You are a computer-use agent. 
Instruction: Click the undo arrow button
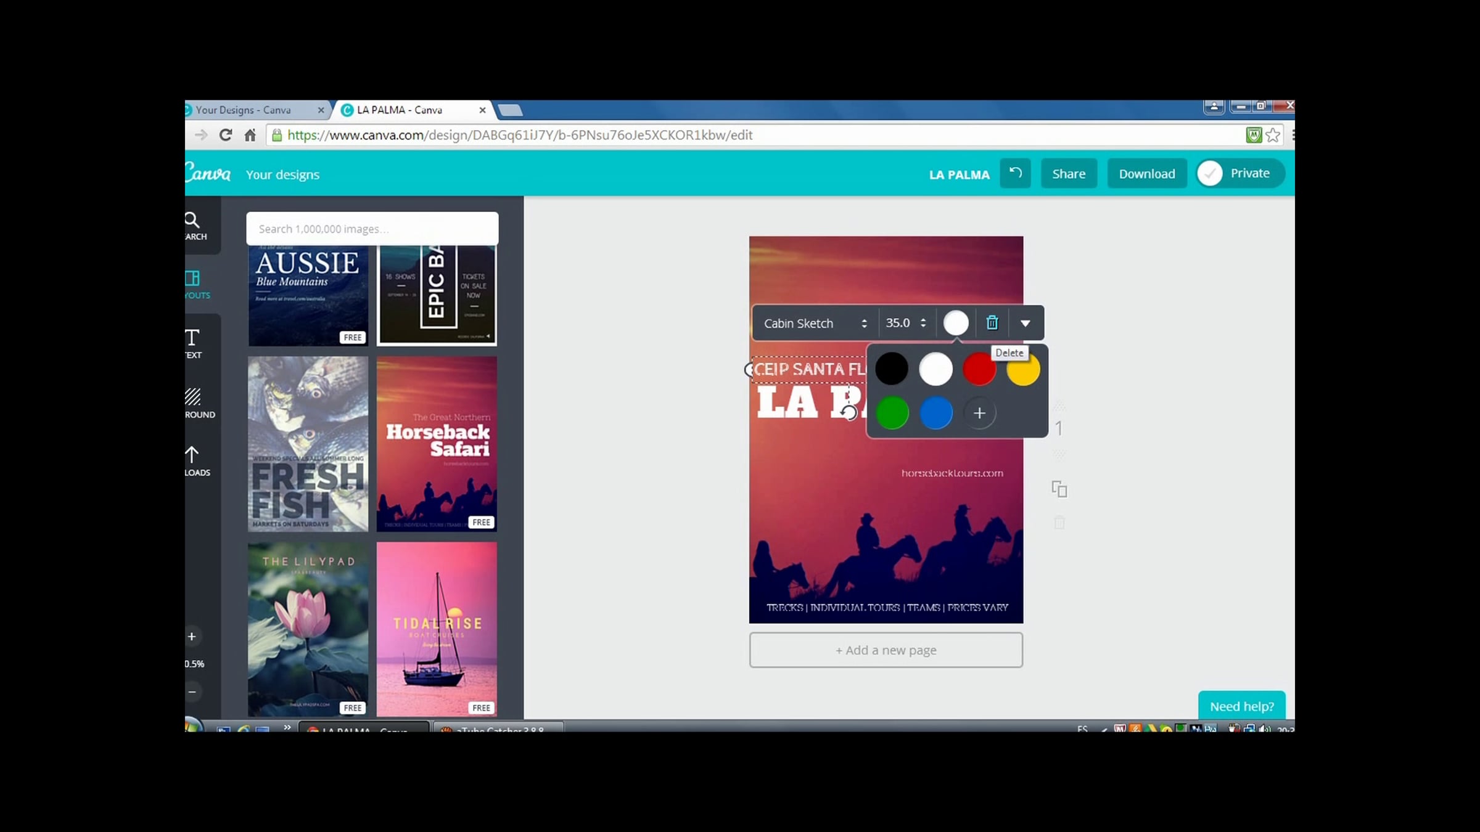1015,174
